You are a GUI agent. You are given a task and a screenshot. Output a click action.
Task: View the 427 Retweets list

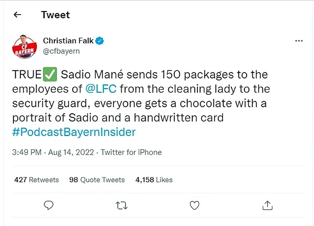[x=37, y=180]
